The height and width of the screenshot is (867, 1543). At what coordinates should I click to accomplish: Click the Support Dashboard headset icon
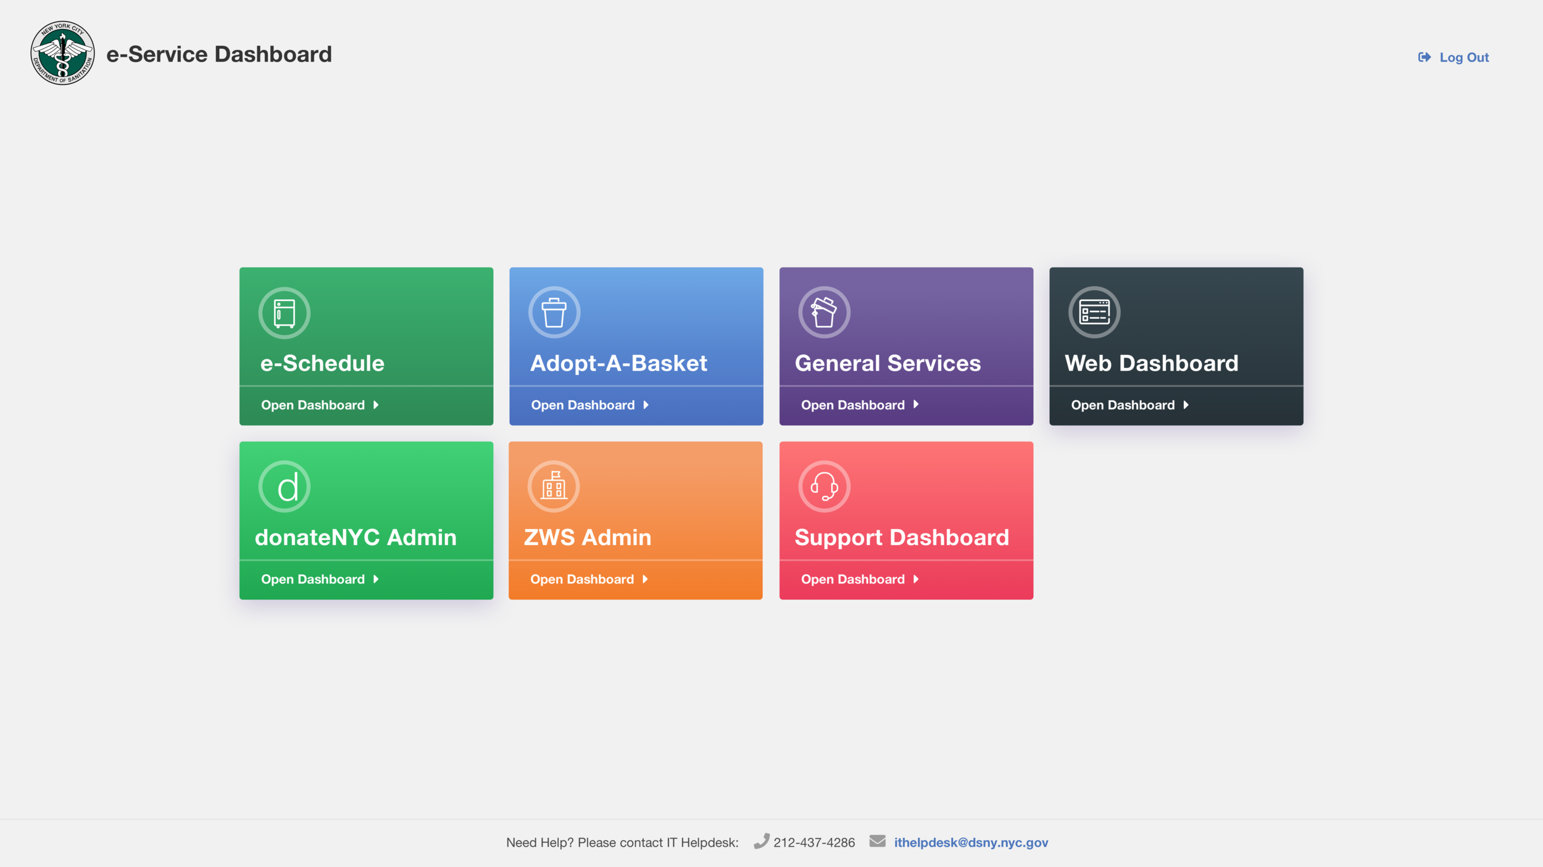823,486
